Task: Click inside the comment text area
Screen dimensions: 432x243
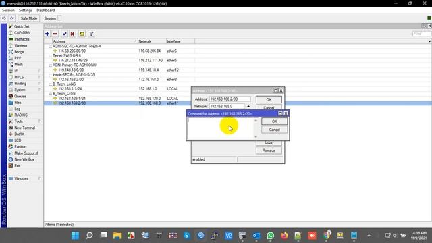Action: [x=221, y=128]
